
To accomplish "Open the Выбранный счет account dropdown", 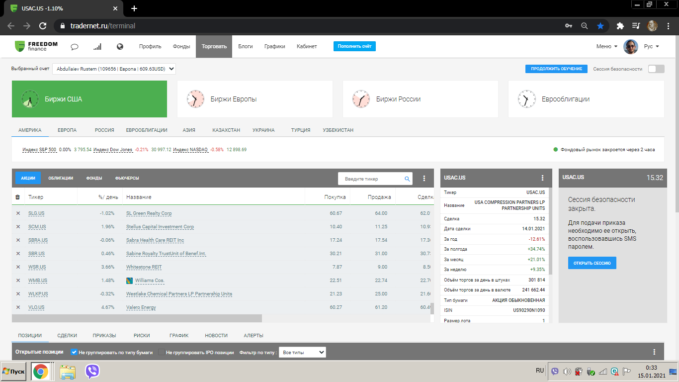I will [114, 69].
